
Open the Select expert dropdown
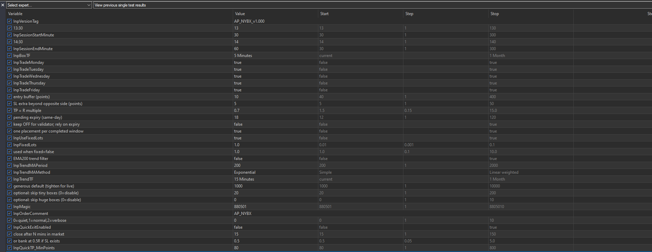click(x=49, y=5)
